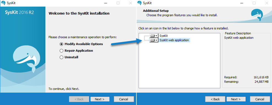Minimize the welcome SysKit window
272x105 pixels.
[x=105, y=3]
